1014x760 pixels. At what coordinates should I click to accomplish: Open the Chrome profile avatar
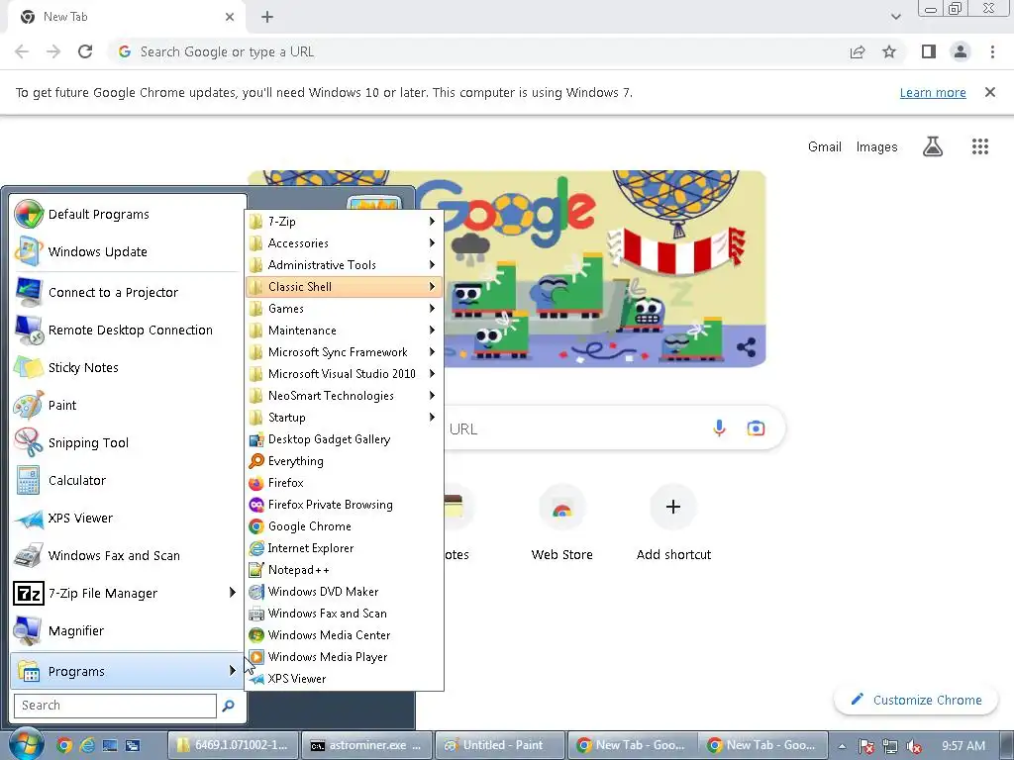pyautogui.click(x=961, y=51)
